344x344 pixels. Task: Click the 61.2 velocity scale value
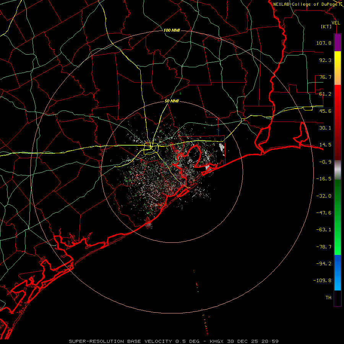click(325, 94)
